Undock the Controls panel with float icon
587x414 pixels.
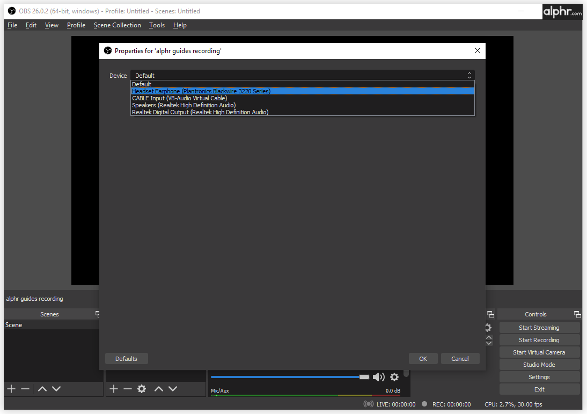pos(577,314)
